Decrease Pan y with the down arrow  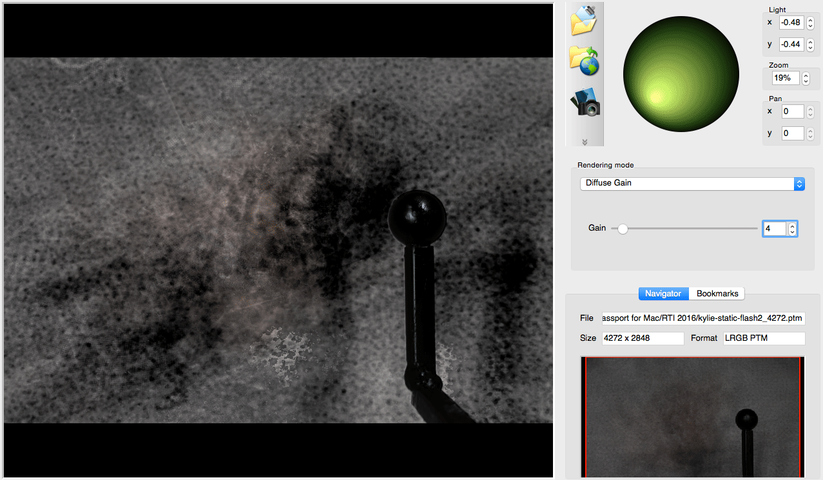(810, 137)
